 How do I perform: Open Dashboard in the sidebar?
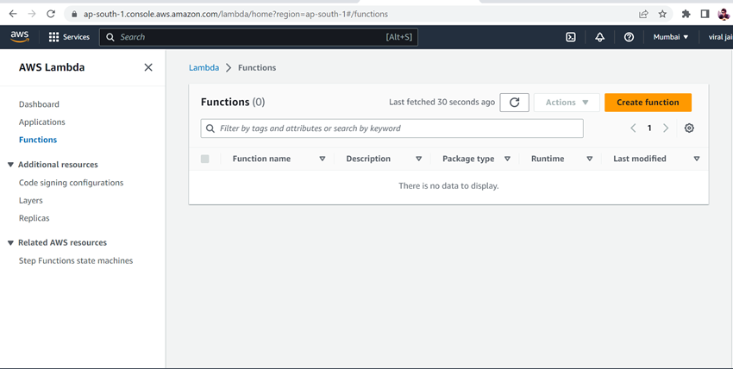(x=39, y=104)
